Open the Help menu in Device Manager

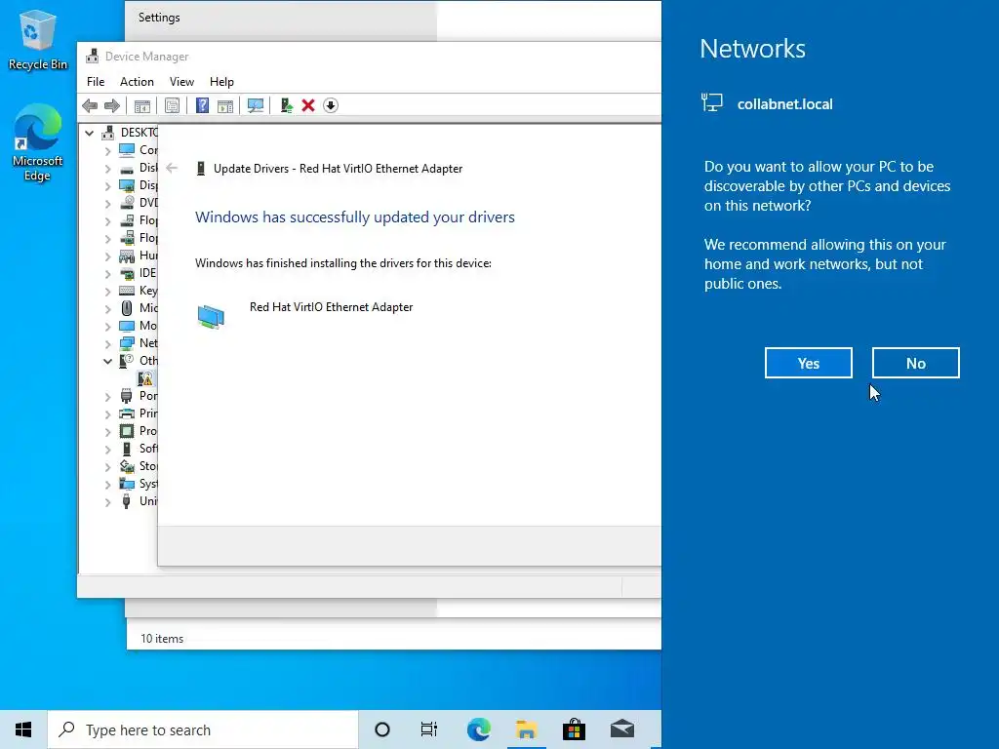[x=221, y=82]
